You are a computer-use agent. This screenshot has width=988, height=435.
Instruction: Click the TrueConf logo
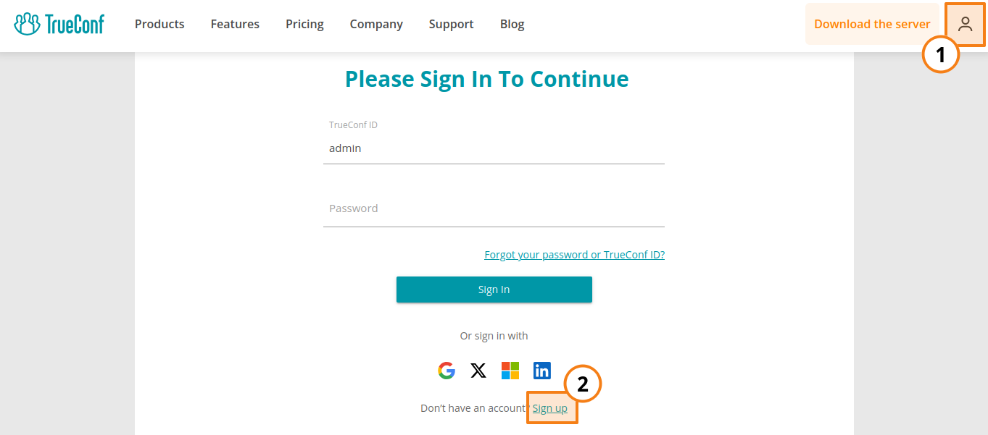click(59, 24)
